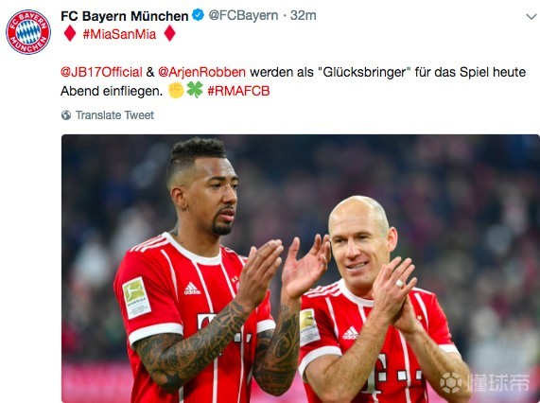The height and width of the screenshot is (403, 540).
Task: Open the attached photo of two players
Action: tap(301, 269)
